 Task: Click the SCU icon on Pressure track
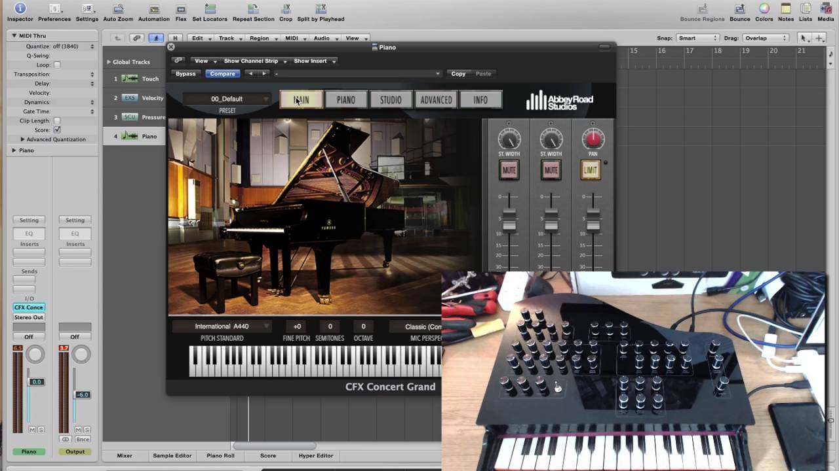(130, 117)
